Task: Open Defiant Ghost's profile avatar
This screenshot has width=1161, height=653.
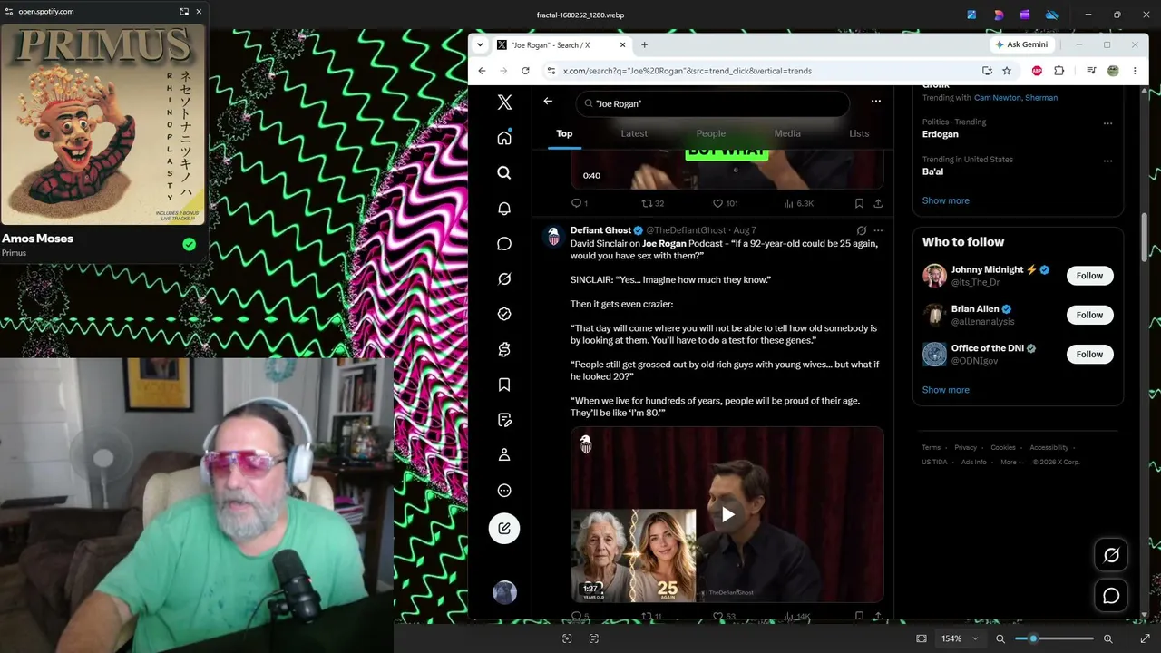Action: 553,238
